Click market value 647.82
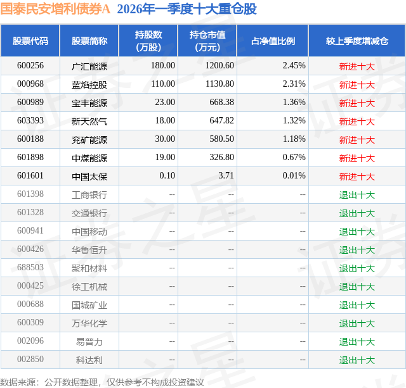This screenshot has height=388, width=406. tap(221, 121)
